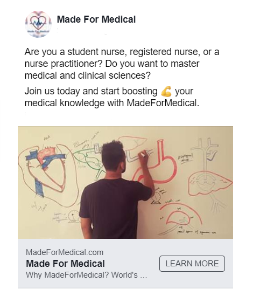
Task: Open the MadeForMedical.com domain link
Action: (x=65, y=252)
